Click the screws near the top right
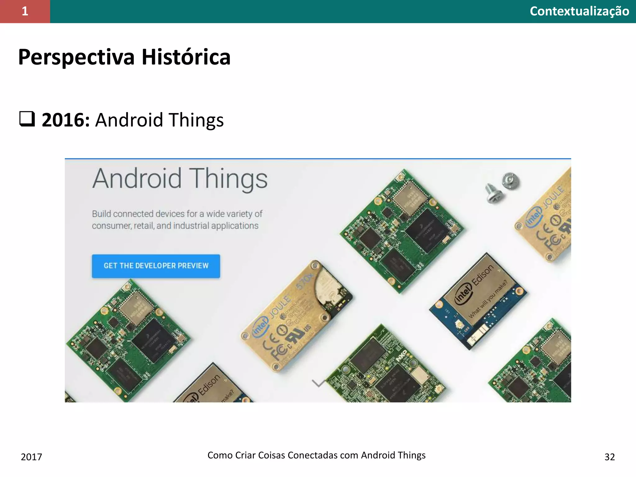The width and height of the screenshot is (636, 477). point(502,188)
